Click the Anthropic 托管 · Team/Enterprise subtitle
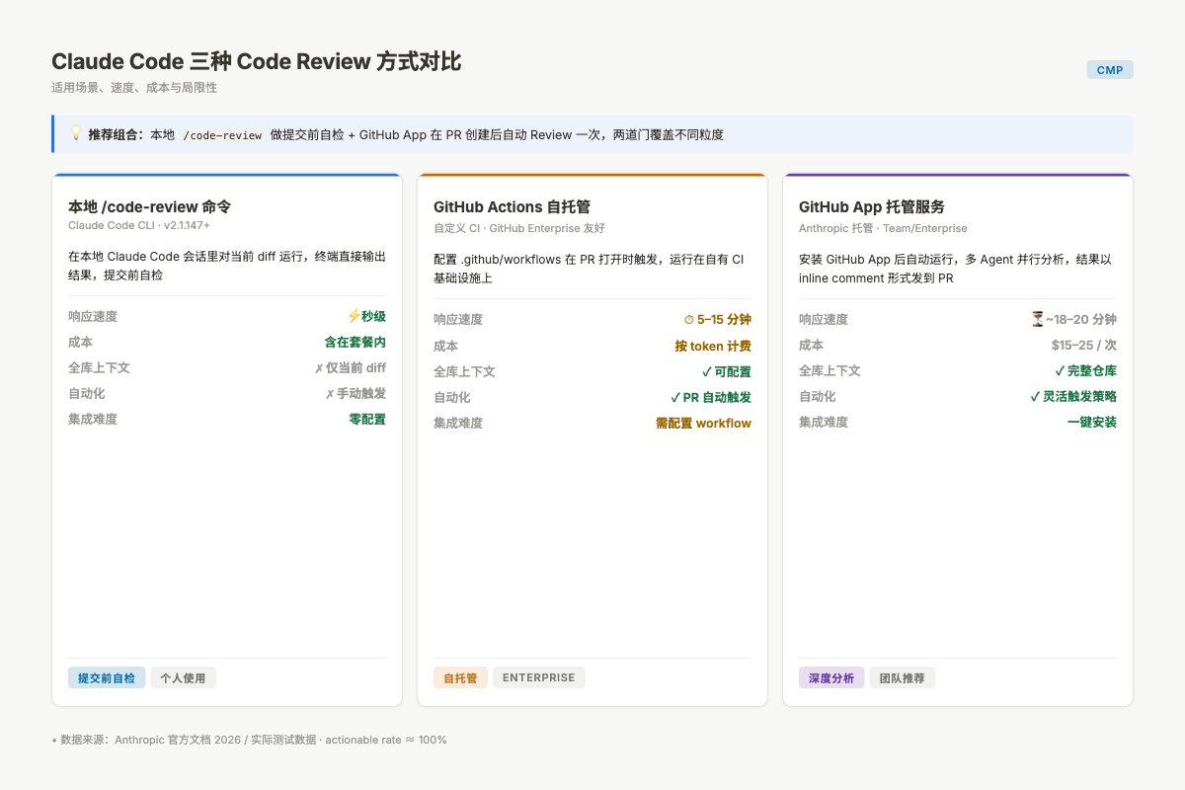 (883, 228)
